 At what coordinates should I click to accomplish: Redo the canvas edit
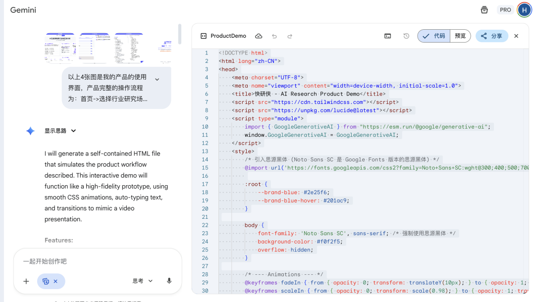tap(290, 36)
